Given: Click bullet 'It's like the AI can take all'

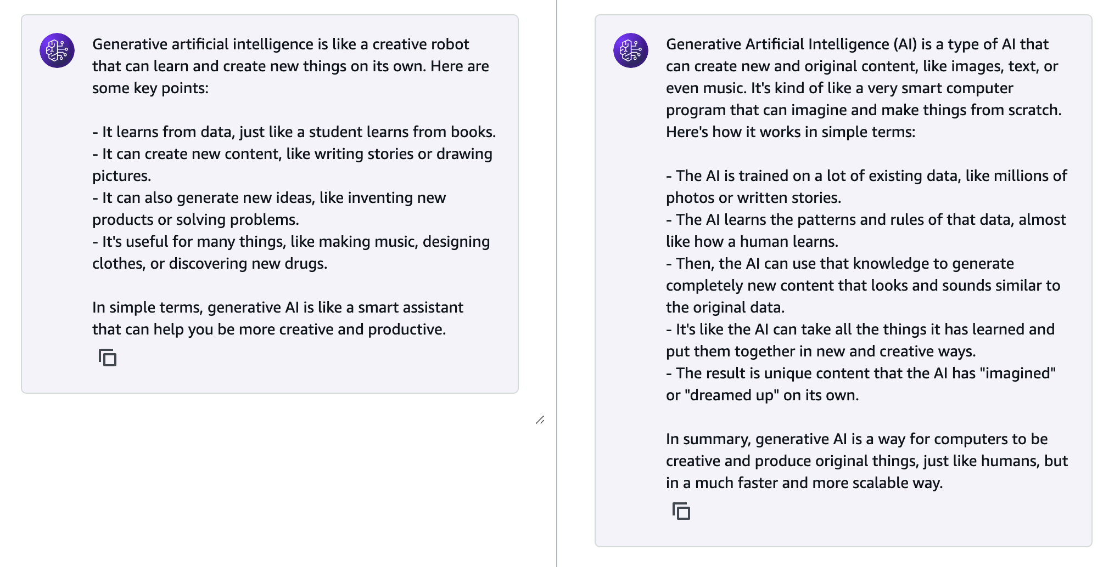Looking at the screenshot, I should (860, 340).
